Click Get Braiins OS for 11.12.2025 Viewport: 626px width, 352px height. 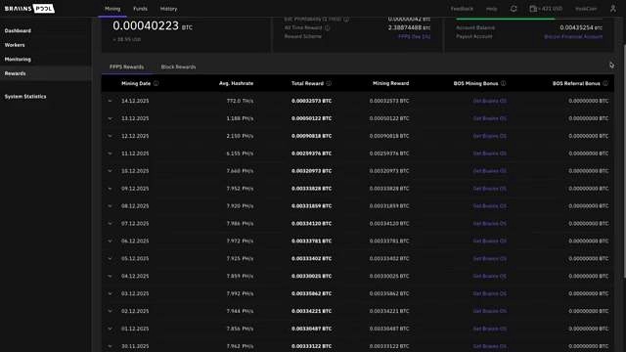490,154
